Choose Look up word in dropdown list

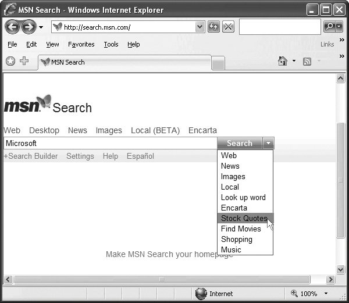coord(245,197)
